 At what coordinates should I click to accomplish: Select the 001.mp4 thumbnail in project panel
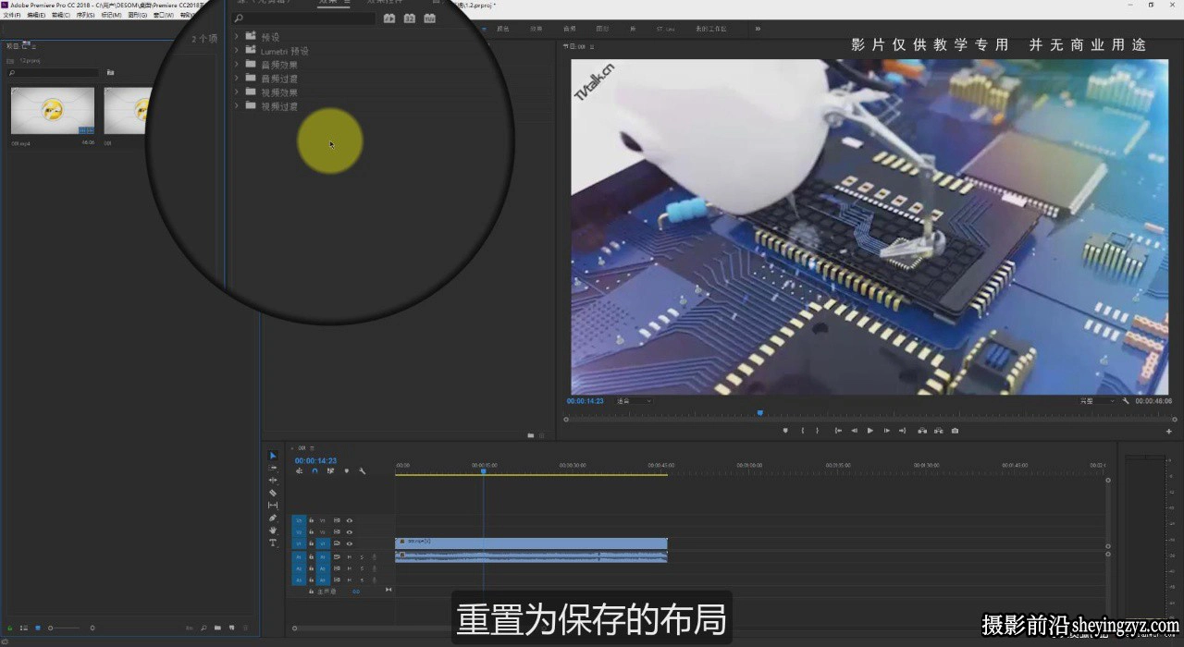53,111
